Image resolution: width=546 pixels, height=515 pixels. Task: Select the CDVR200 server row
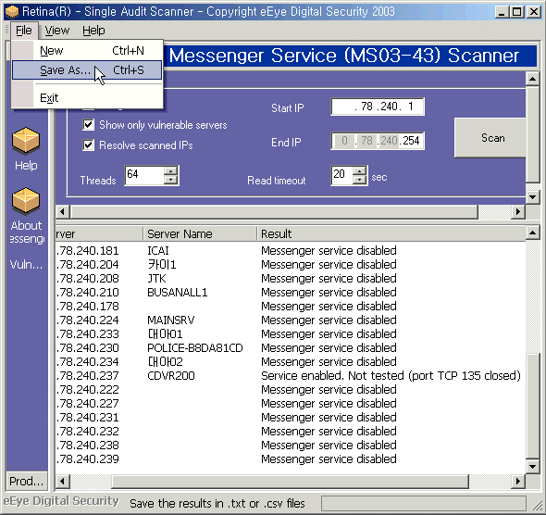[291, 376]
